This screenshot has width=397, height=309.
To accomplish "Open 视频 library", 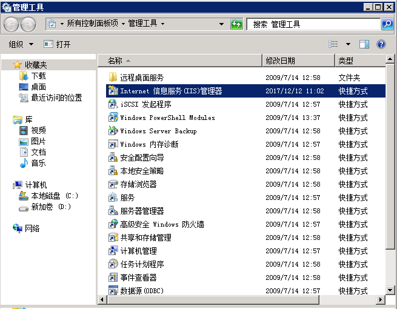I will pyautogui.click(x=38, y=130).
